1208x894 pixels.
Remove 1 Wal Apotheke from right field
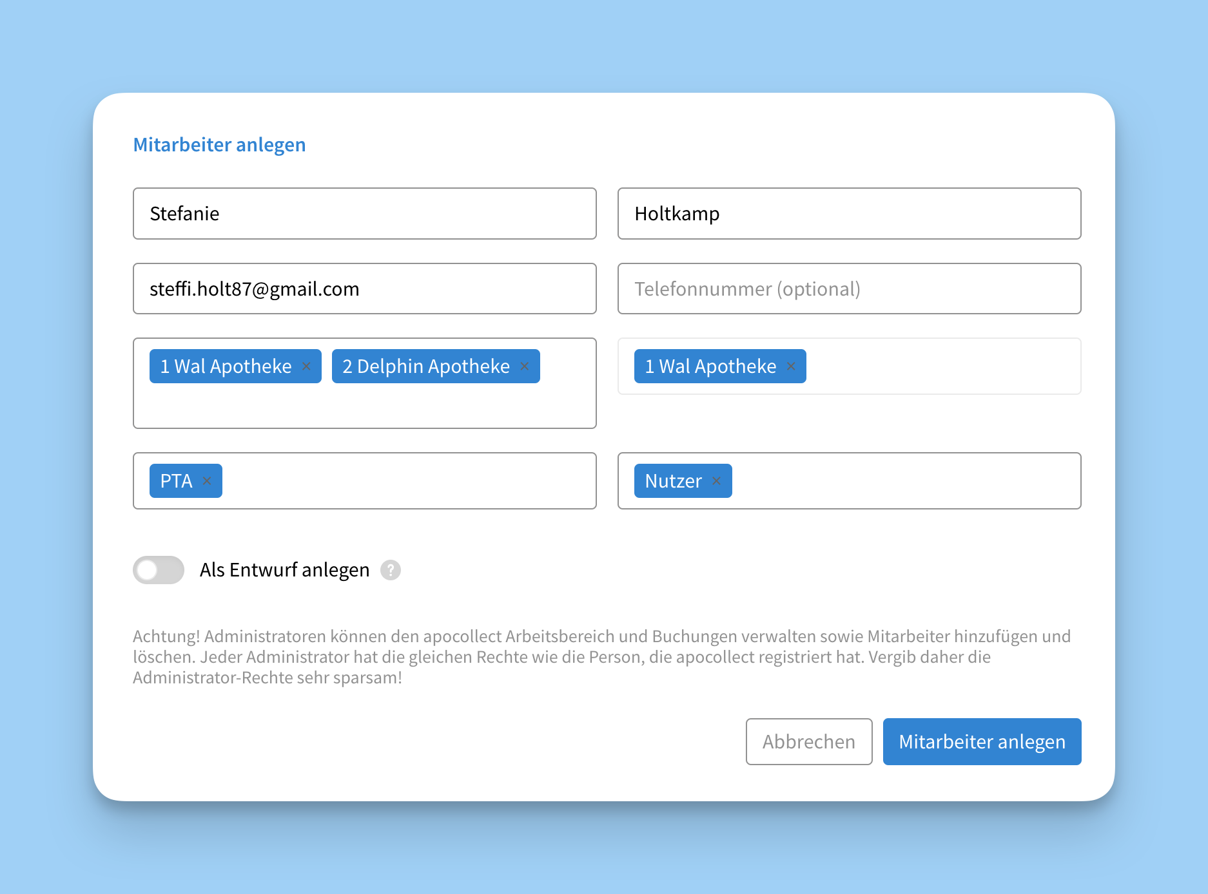pyautogui.click(x=791, y=366)
